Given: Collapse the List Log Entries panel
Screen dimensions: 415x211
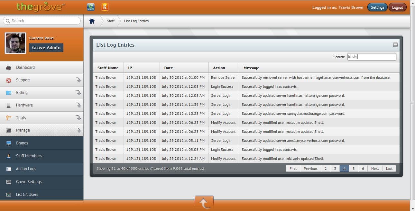Looking at the screenshot, I should tap(395, 45).
